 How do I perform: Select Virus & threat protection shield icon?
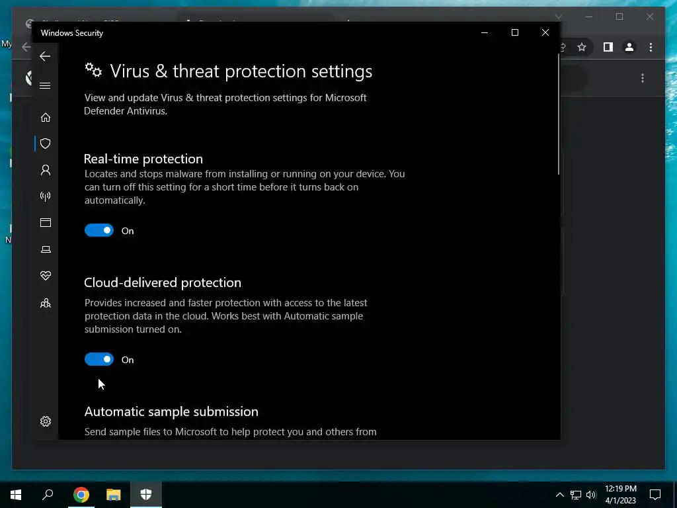point(46,144)
